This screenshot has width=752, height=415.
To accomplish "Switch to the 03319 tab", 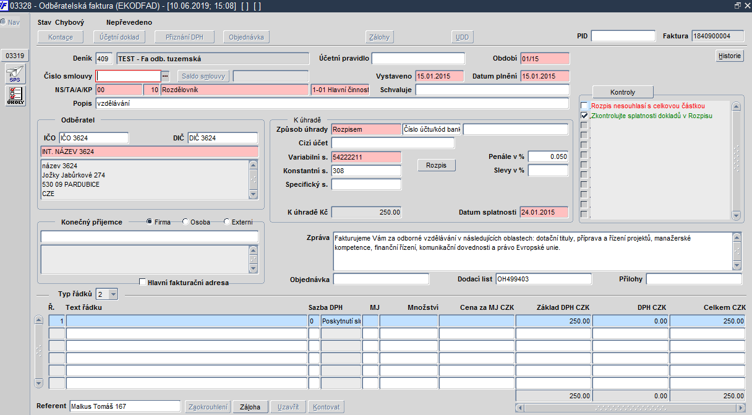I will (15, 56).
